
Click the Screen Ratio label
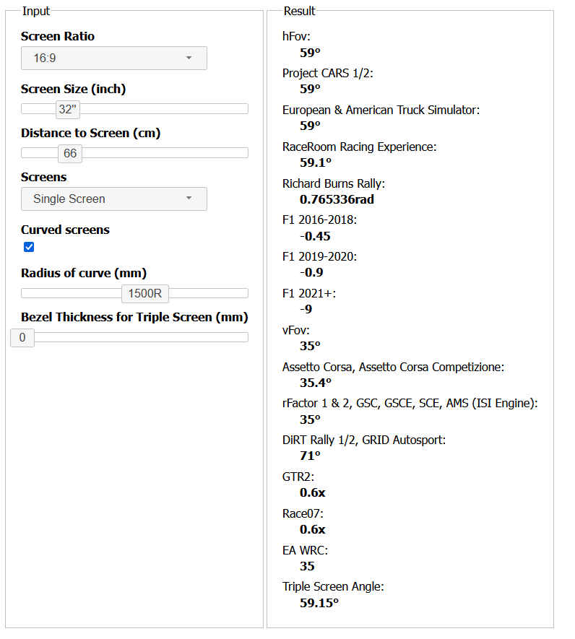pyautogui.click(x=58, y=36)
